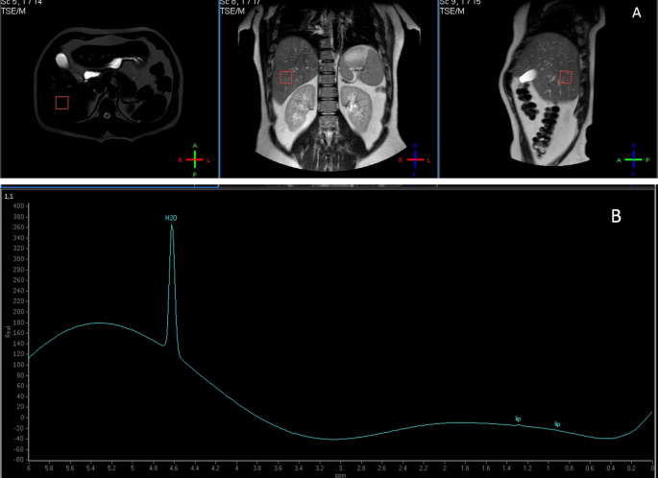The image size is (658, 478).
Task: Click the sagittal view A-P orientation marker
Action: (633, 159)
